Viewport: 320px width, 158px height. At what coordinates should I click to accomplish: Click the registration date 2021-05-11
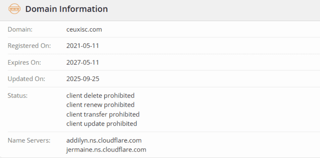point(83,46)
